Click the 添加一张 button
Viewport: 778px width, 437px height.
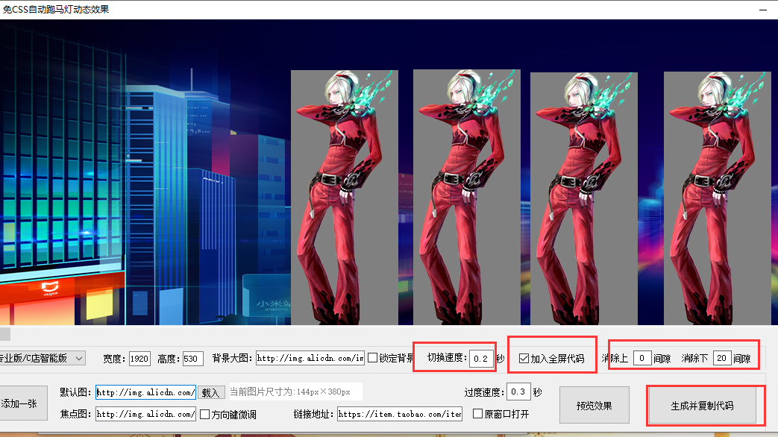tap(23, 403)
